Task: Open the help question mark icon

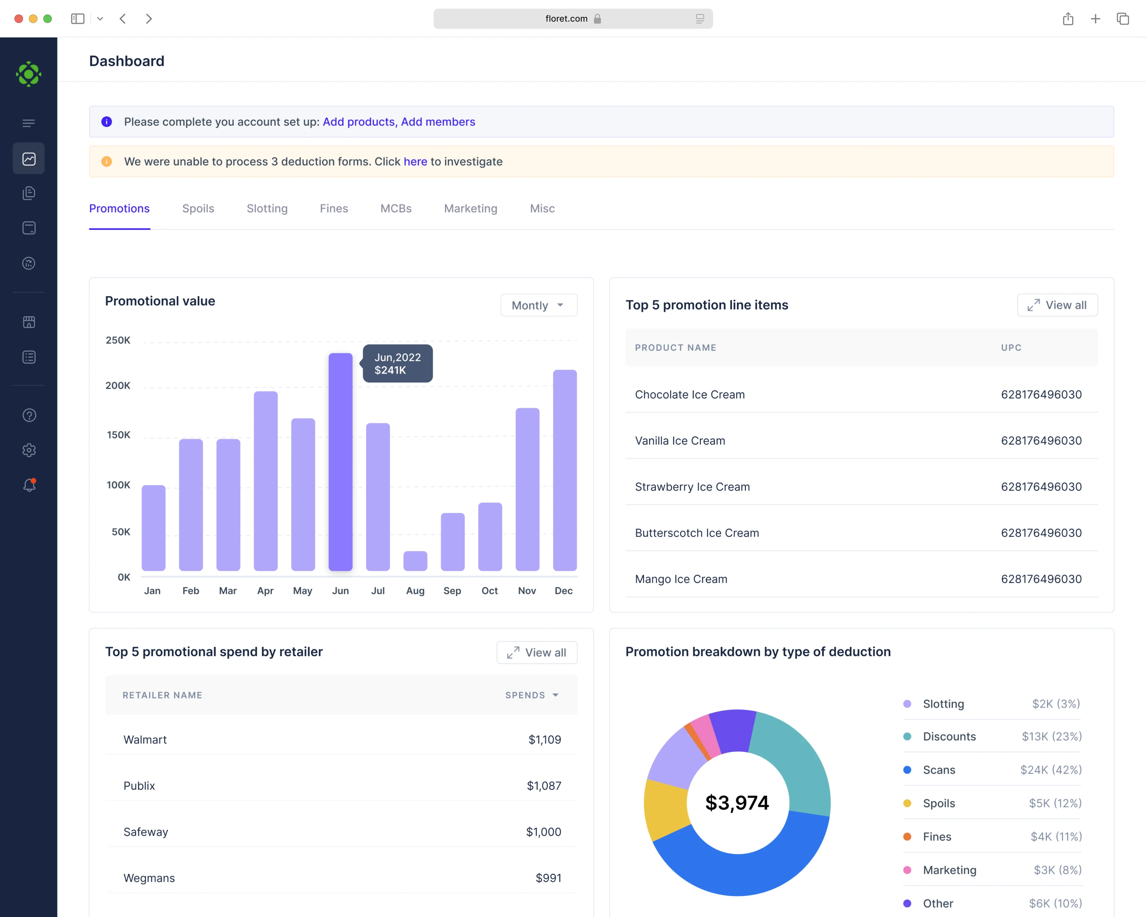Action: coord(29,415)
